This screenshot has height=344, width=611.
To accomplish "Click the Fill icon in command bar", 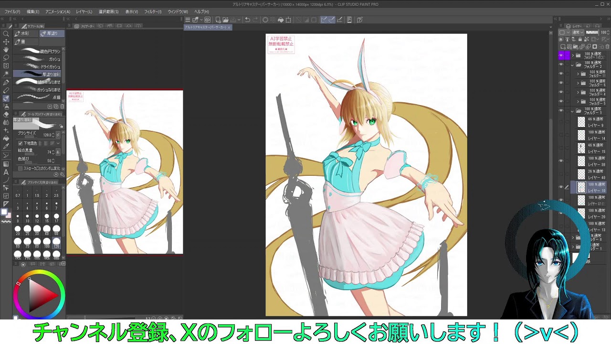I will (281, 20).
